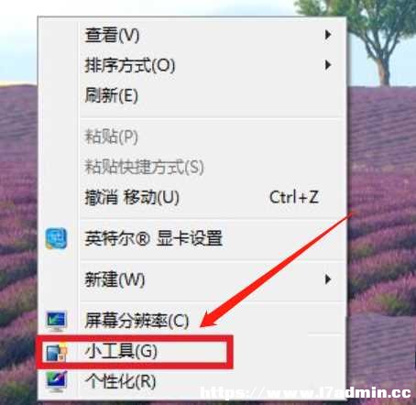
Task: Expand the 查看(V) submenu arrow
Action: 328,35
